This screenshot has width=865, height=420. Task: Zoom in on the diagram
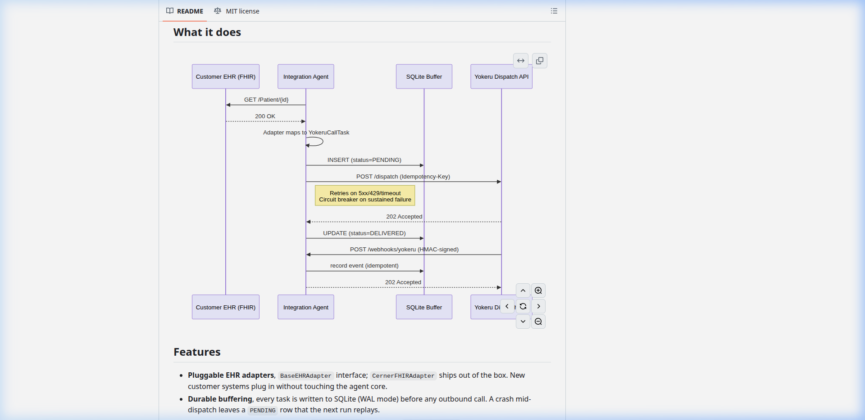tap(538, 290)
